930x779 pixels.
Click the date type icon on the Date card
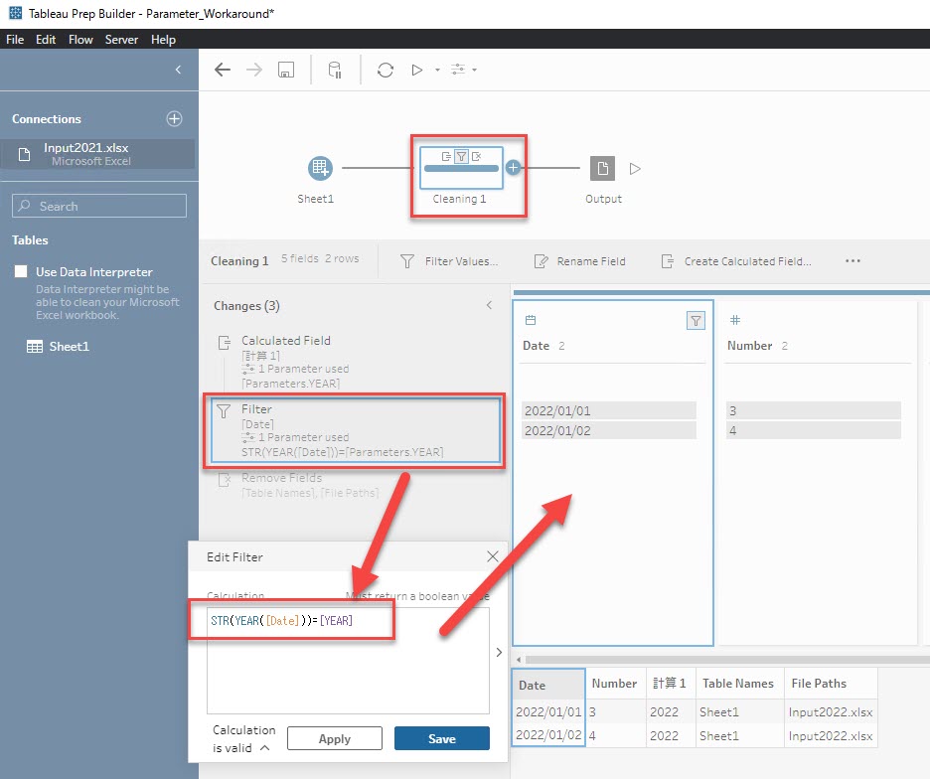click(x=531, y=320)
